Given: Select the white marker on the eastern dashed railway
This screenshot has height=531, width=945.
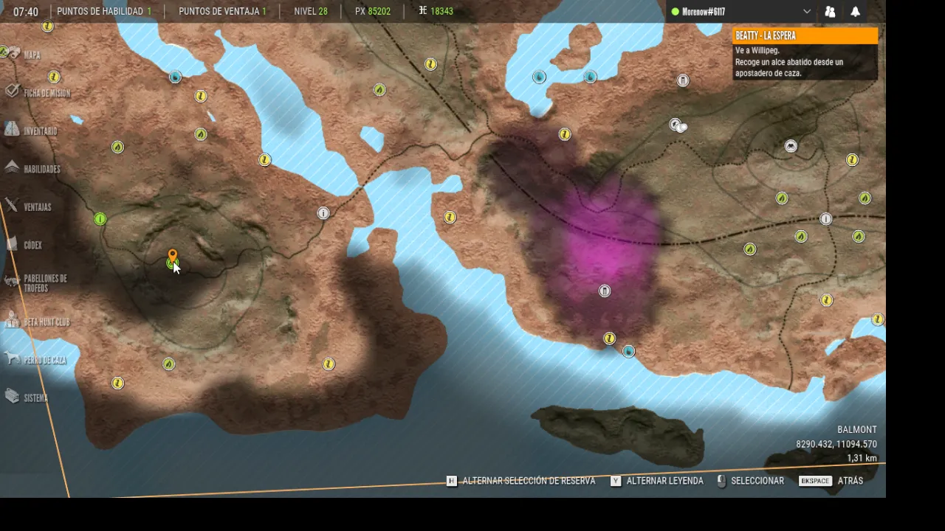Looking at the screenshot, I should tap(826, 219).
